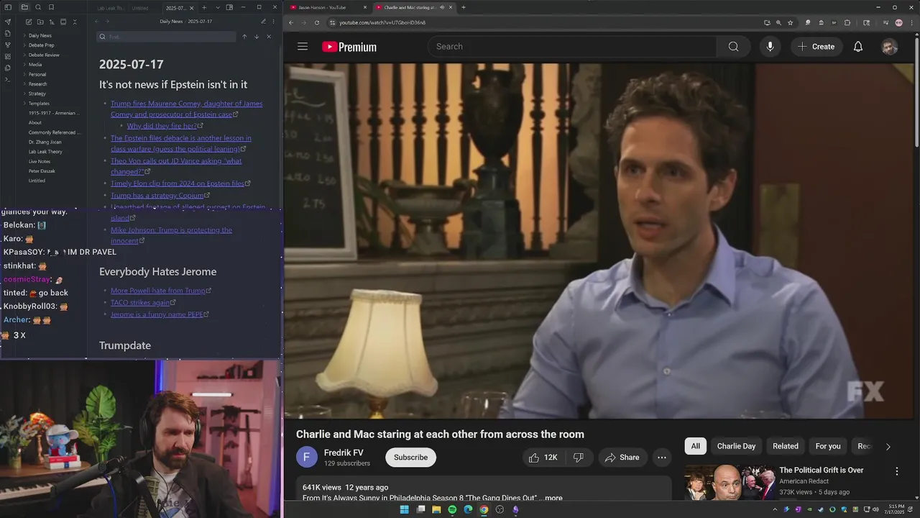The height and width of the screenshot is (518, 920).
Task: Start voice search with microphone icon
Action: pos(770,47)
